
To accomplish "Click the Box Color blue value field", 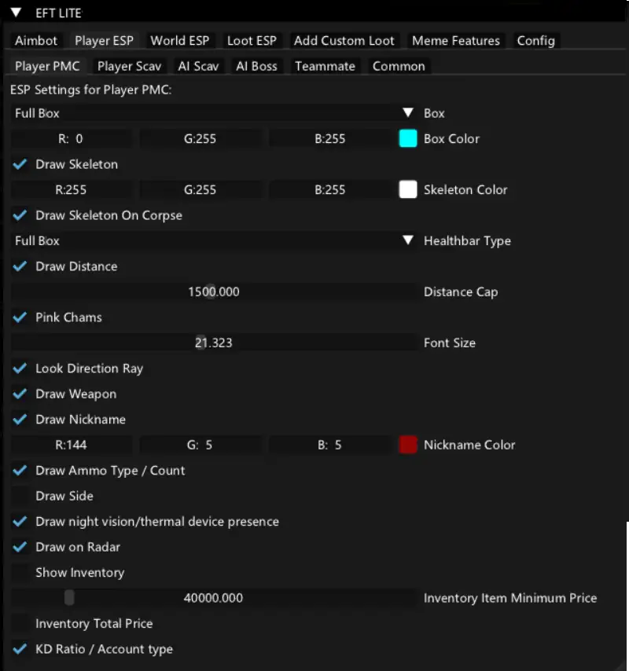I will pyautogui.click(x=329, y=138).
